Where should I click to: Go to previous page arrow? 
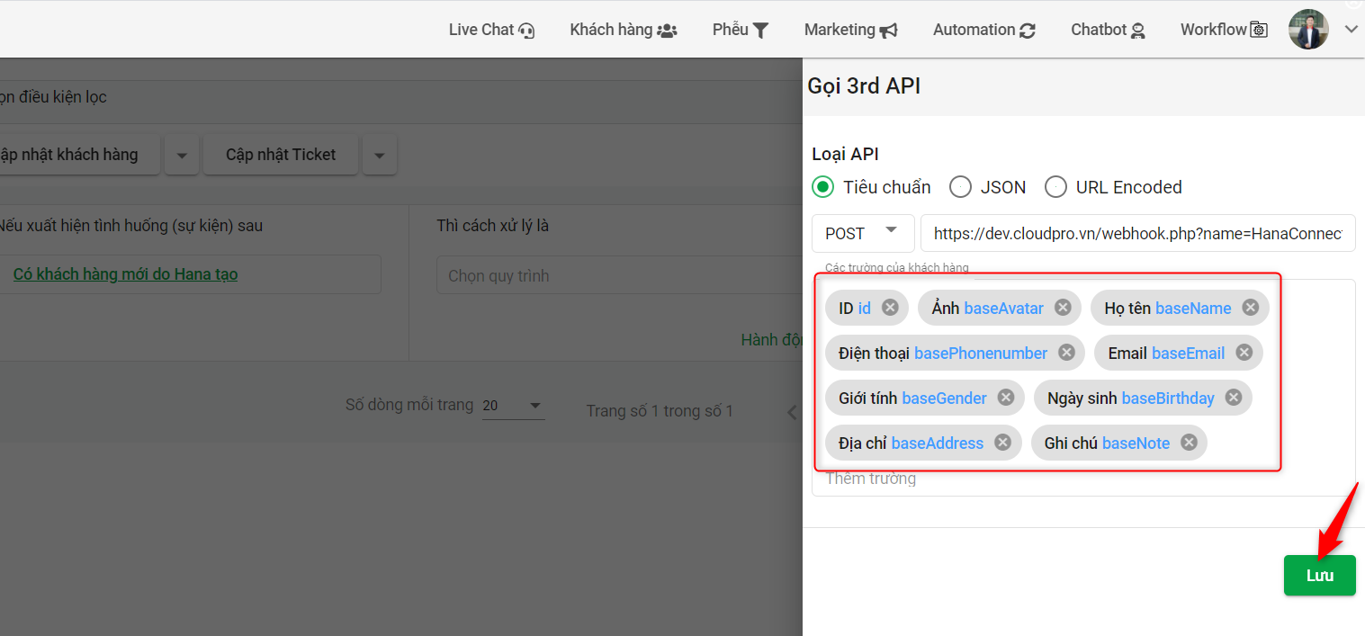point(792,412)
